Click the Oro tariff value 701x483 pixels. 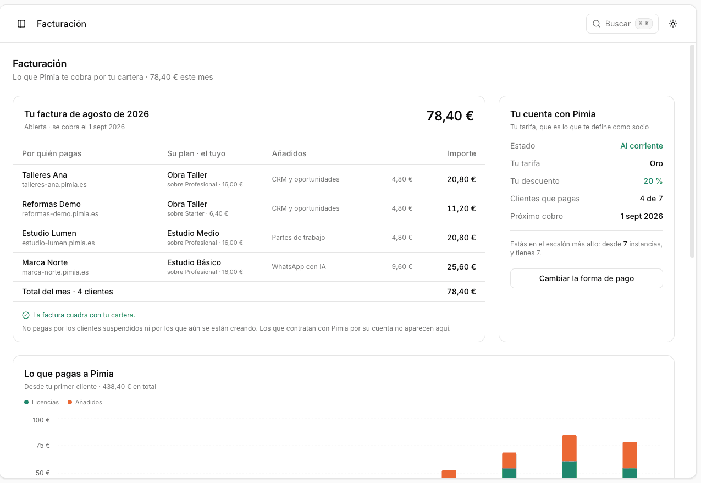tap(656, 163)
